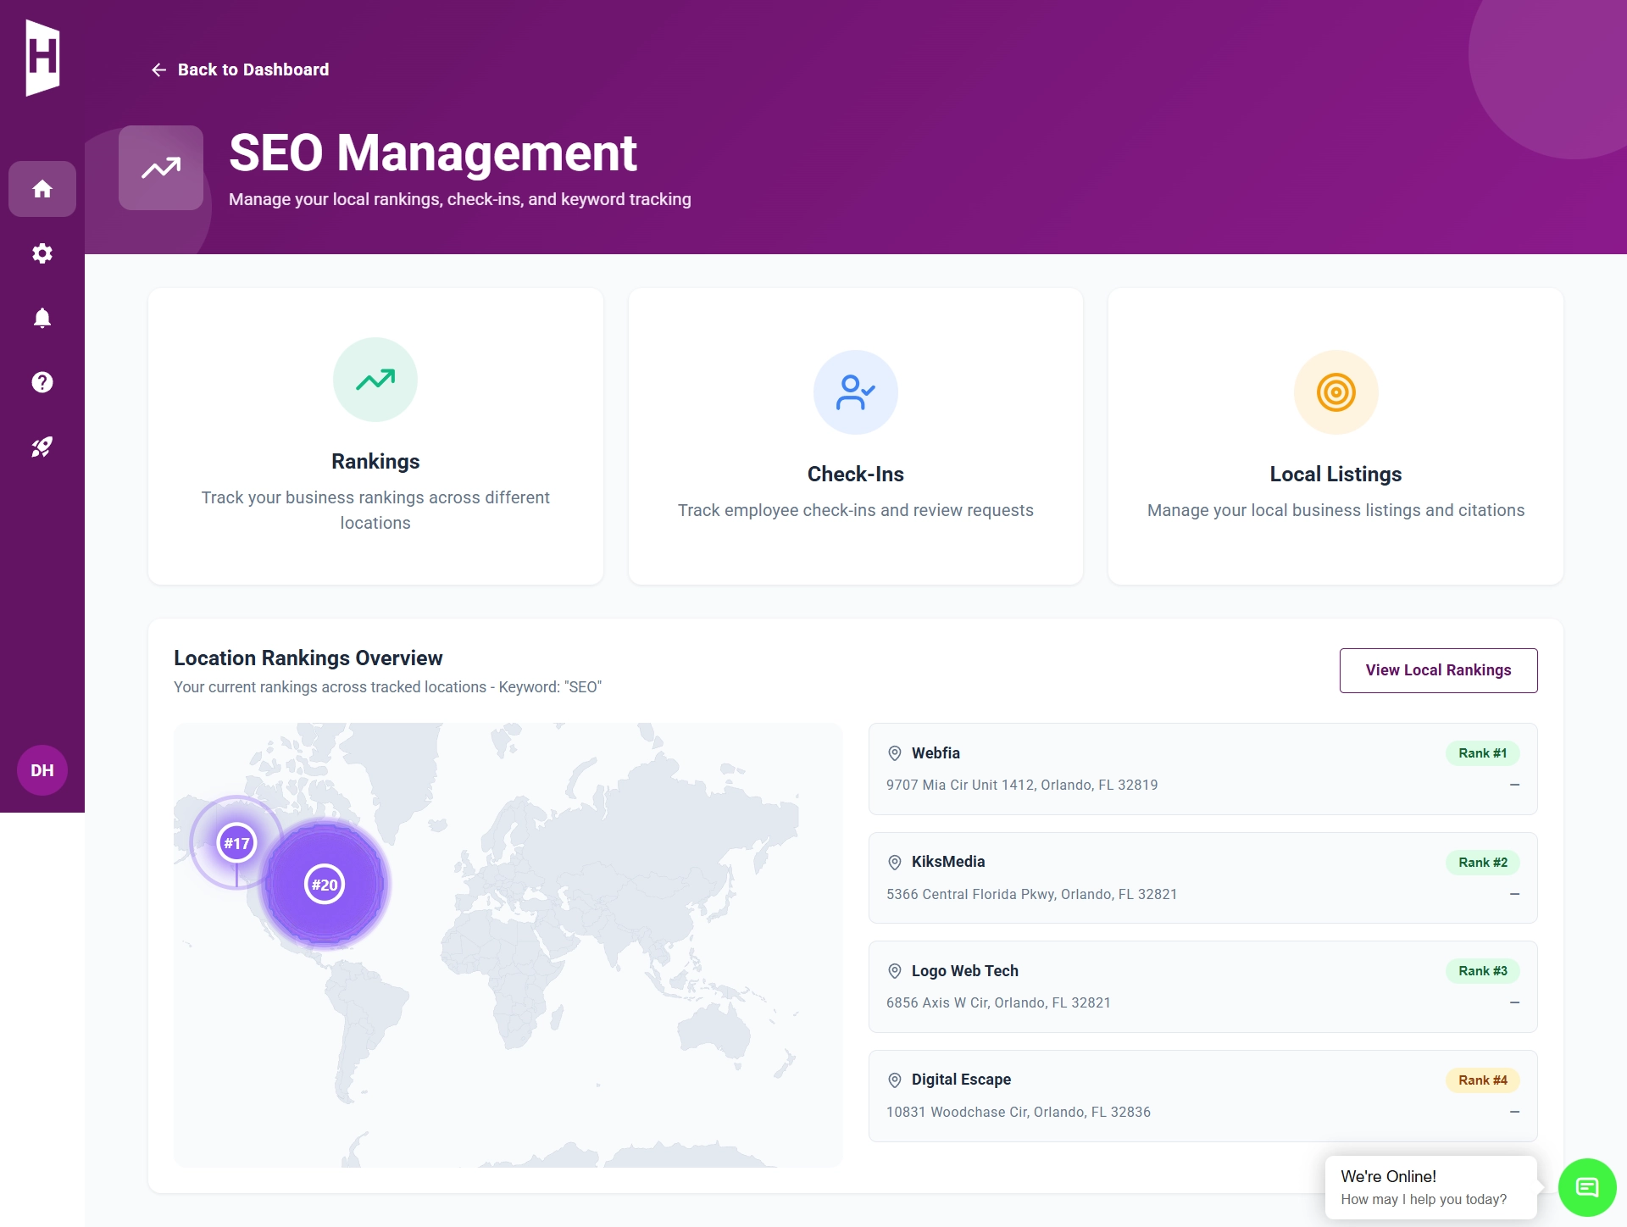The width and height of the screenshot is (1627, 1227).
Task: Select the Rankings trend-line icon
Action: 375,380
